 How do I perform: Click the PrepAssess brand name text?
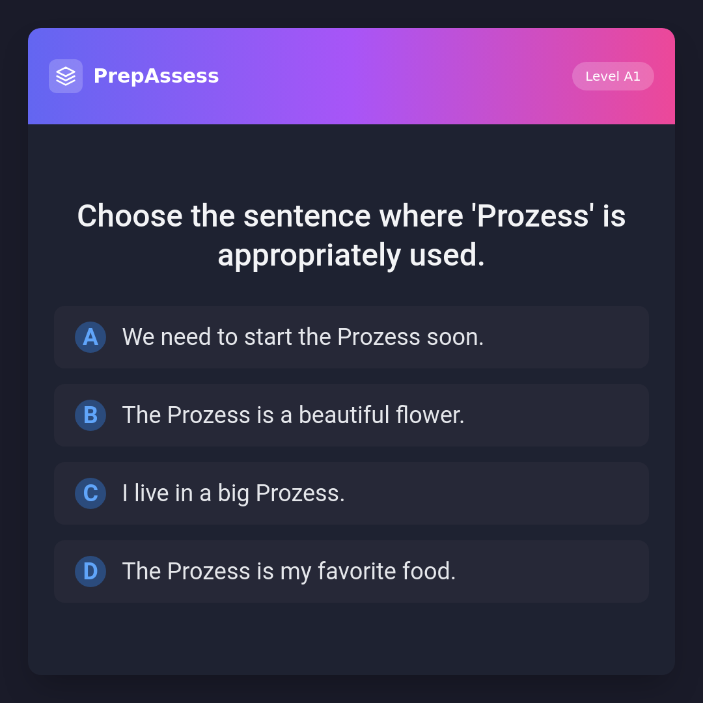[x=156, y=76]
